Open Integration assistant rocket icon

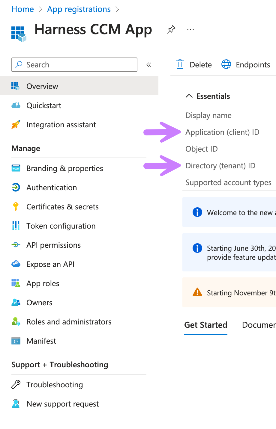(16, 125)
